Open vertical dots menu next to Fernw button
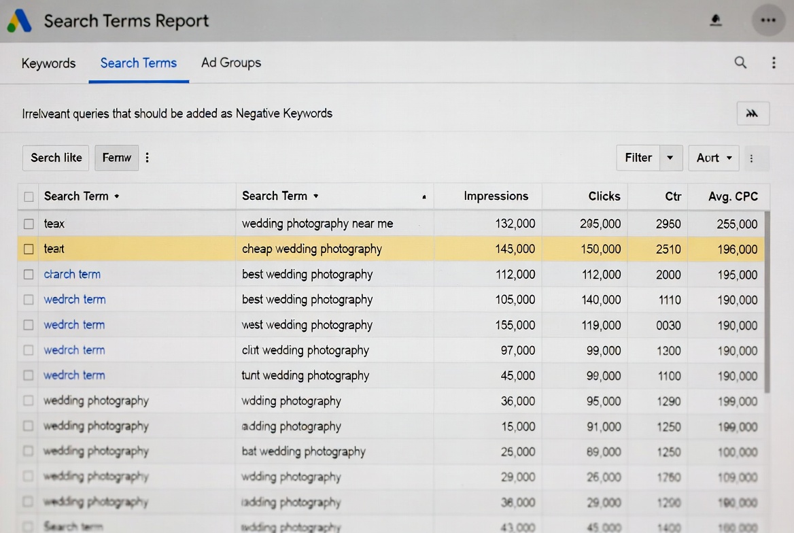Viewport: 794px width, 533px height. 148,158
